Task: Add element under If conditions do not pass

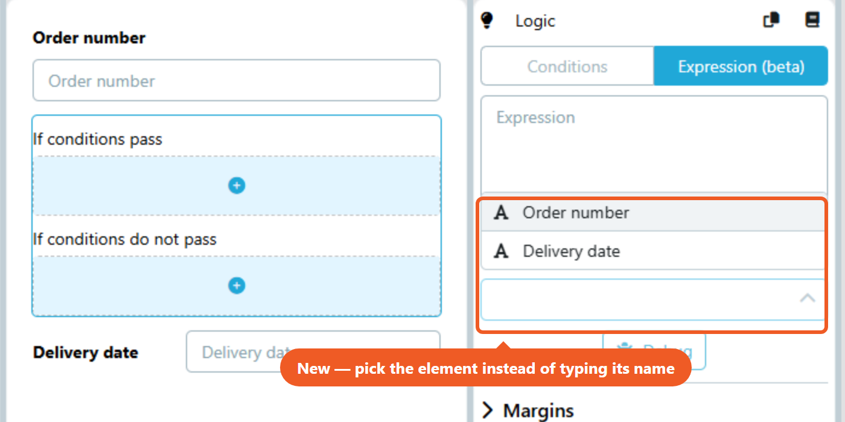Action: (x=237, y=286)
